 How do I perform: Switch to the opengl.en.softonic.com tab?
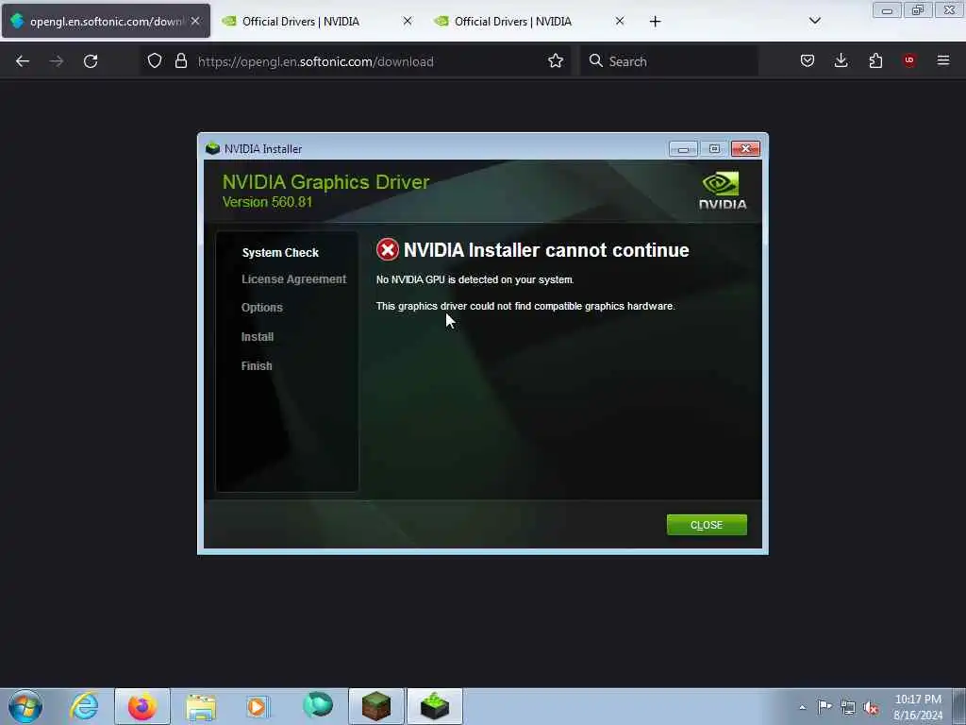(106, 21)
